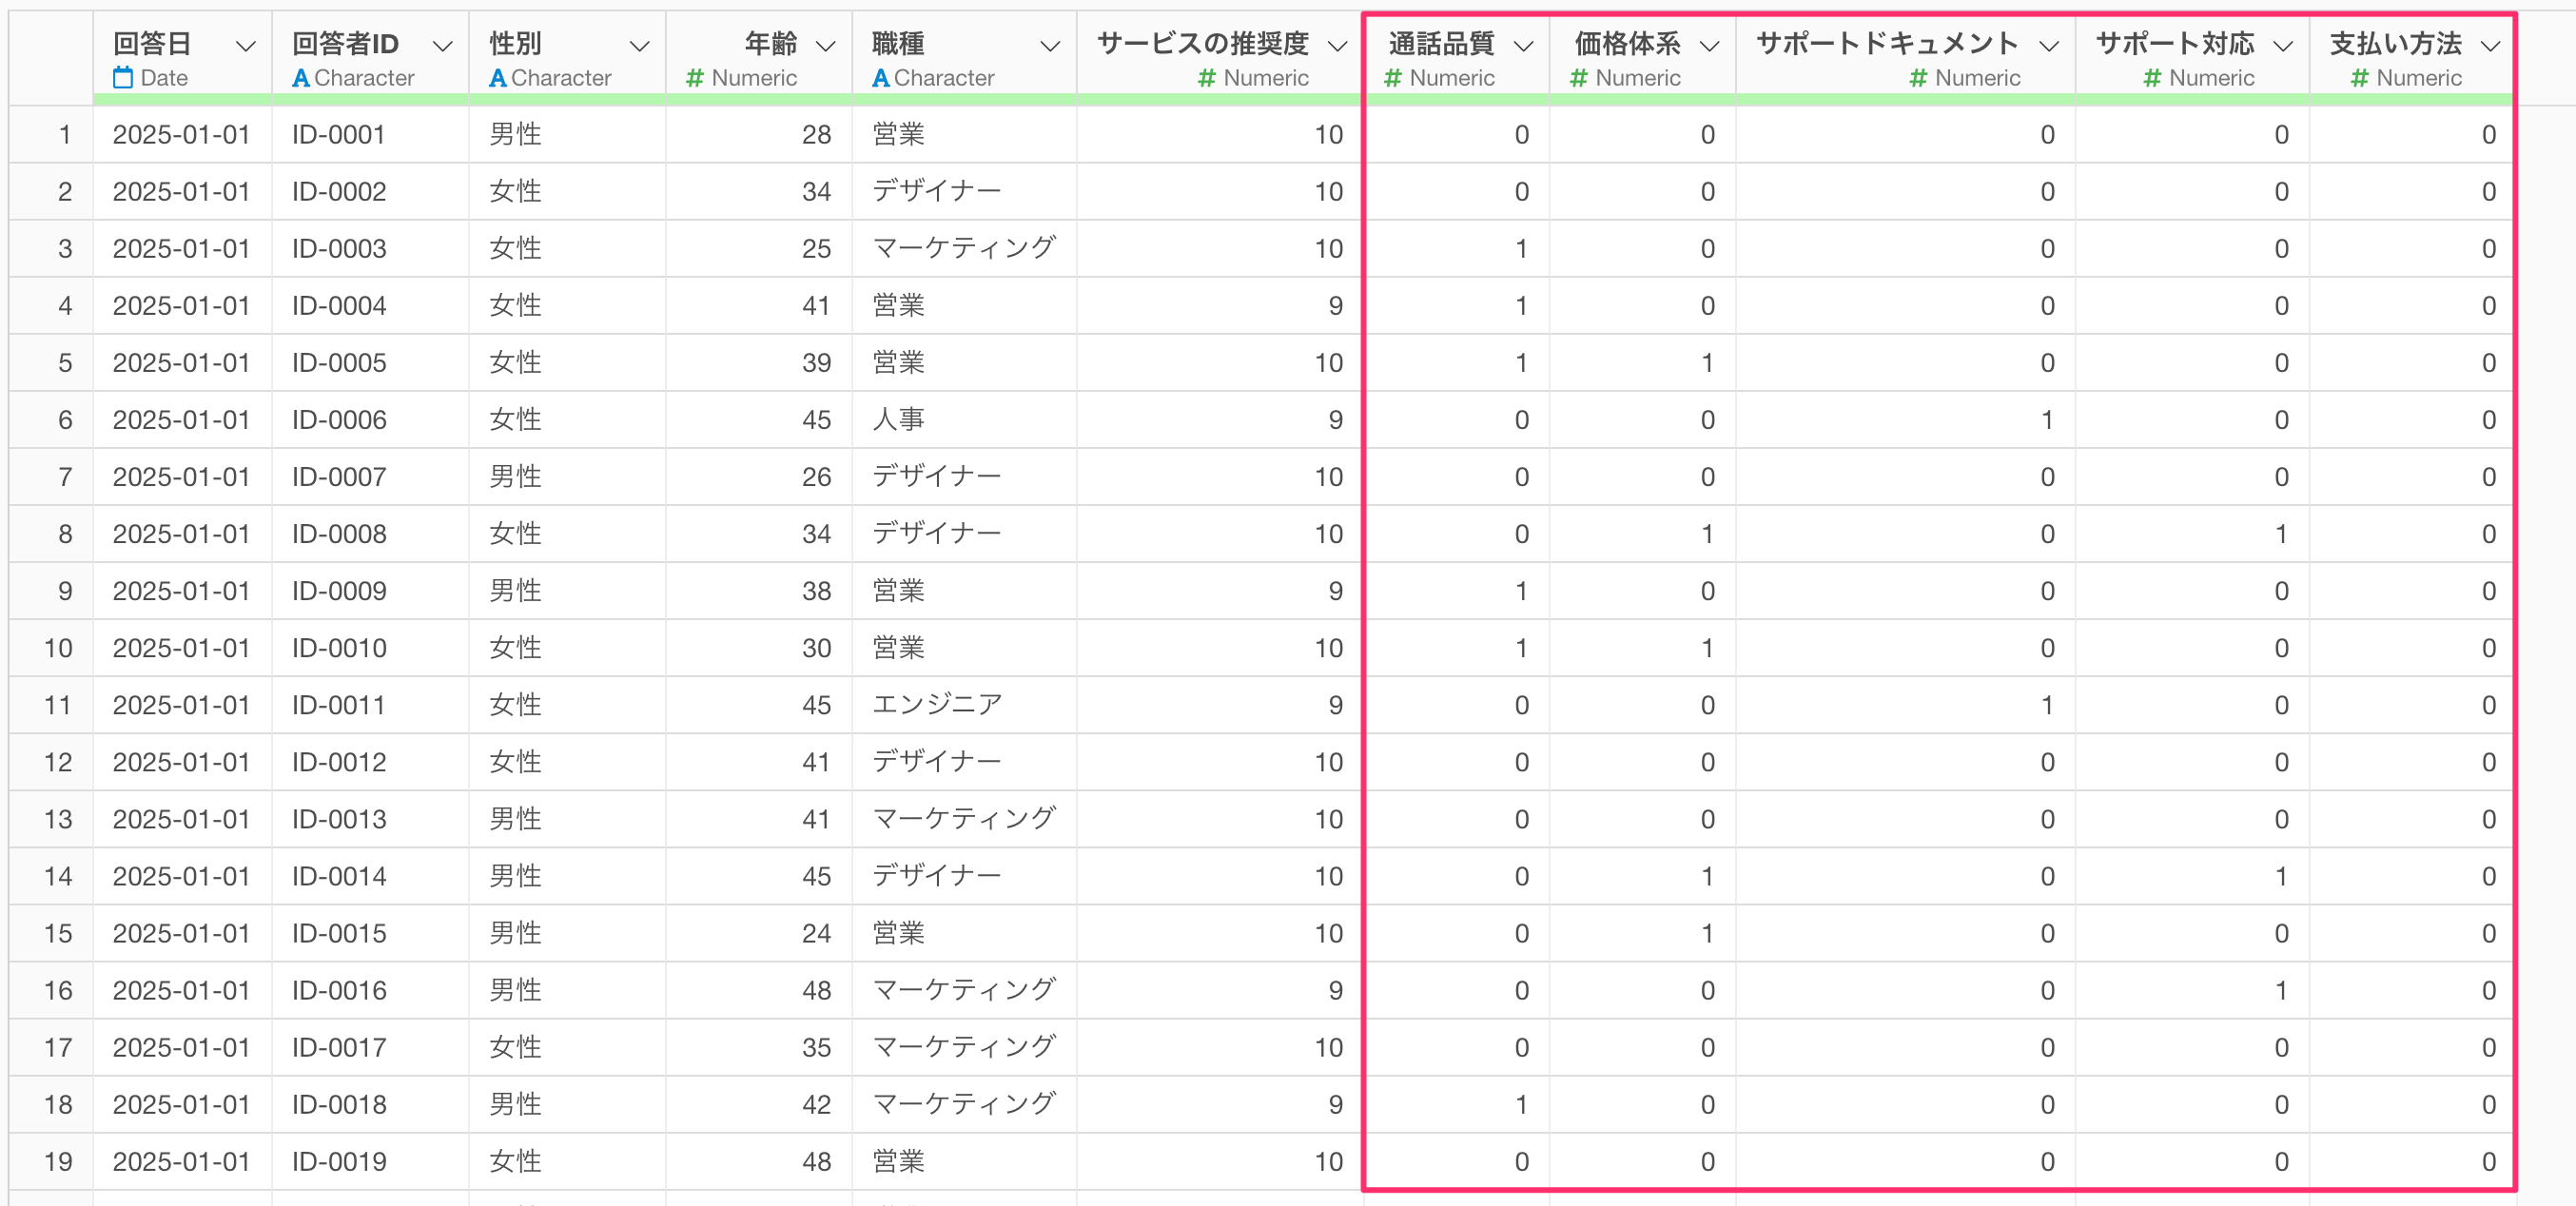Open the 回答日 column dropdown menu
This screenshot has height=1206, width=2576.
(x=245, y=46)
